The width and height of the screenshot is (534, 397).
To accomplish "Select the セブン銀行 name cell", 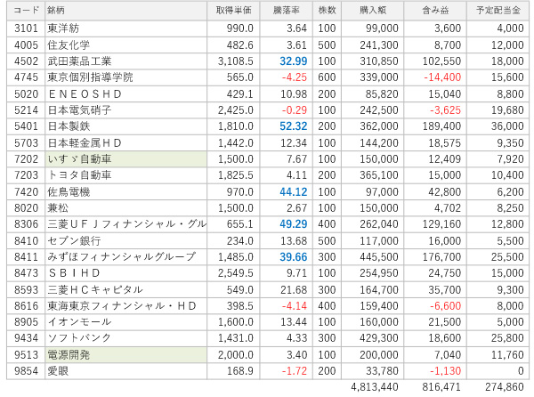I will (126, 241).
